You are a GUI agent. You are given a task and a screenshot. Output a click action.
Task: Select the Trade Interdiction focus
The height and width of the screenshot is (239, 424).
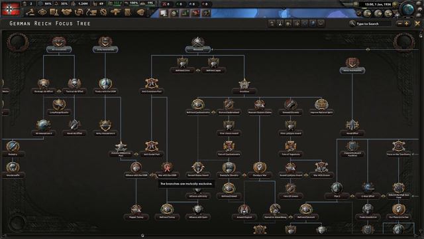[x=368, y=212]
